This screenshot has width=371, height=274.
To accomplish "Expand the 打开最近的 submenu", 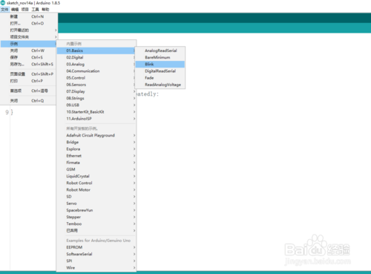I will [29, 30].
